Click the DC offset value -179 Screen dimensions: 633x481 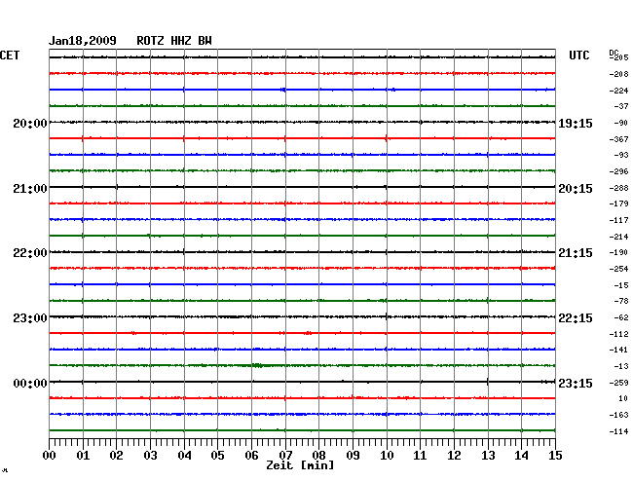pyautogui.click(x=618, y=203)
